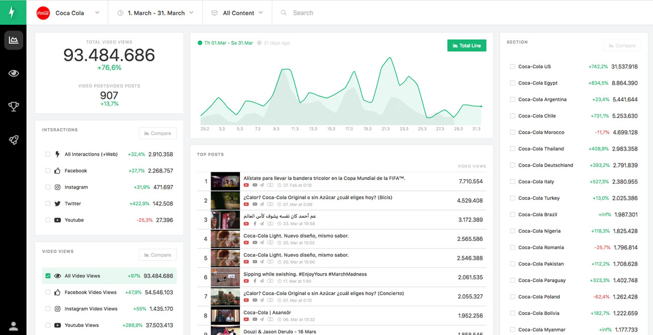This screenshot has width=653, height=335.
Task: Click the green Total Line button
Action: coord(467,45)
